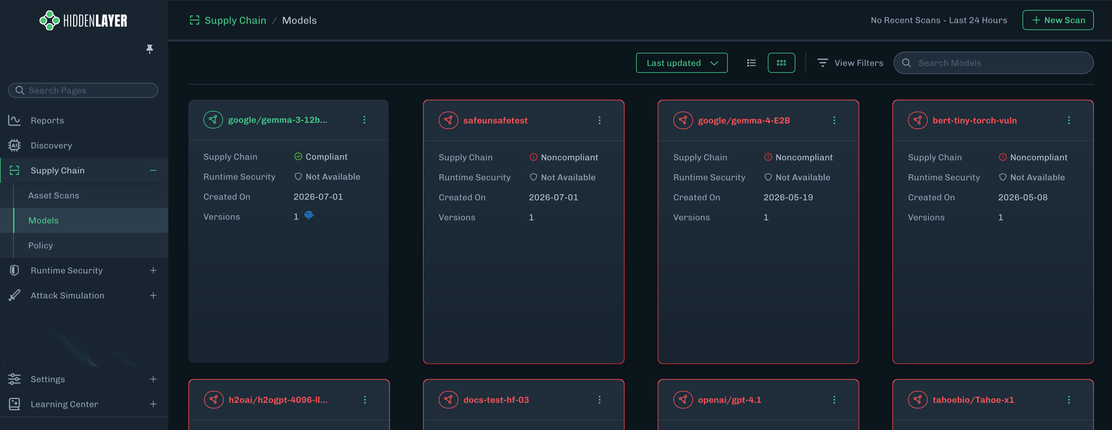This screenshot has height=430, width=1112.
Task: Click the safeunsafetest model icon
Action: tap(448, 120)
